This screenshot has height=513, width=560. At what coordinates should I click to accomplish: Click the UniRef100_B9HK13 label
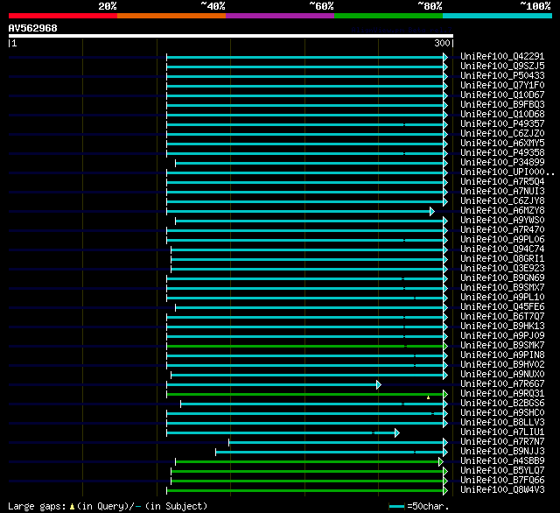tap(502, 327)
